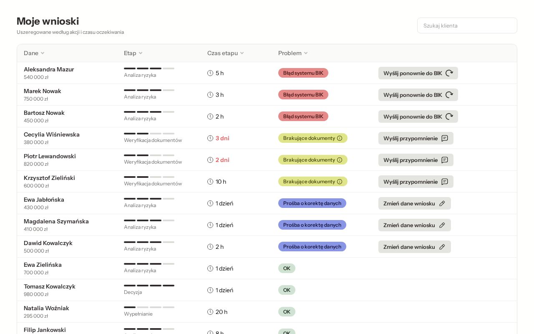Click pencil icon in Dawid Kowalczyk's row
Screen dimensions: 534x334
pos(442,247)
